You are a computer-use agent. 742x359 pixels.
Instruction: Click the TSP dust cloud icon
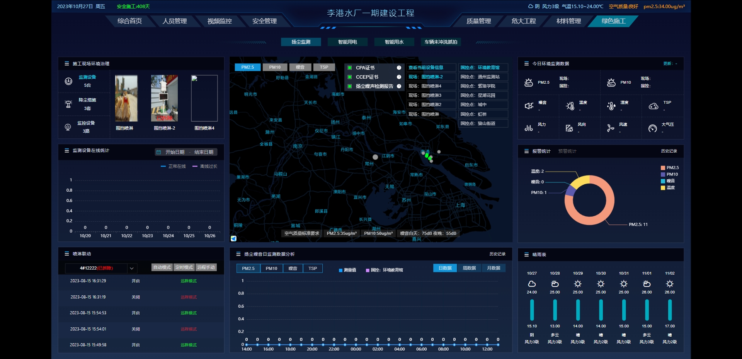click(654, 106)
